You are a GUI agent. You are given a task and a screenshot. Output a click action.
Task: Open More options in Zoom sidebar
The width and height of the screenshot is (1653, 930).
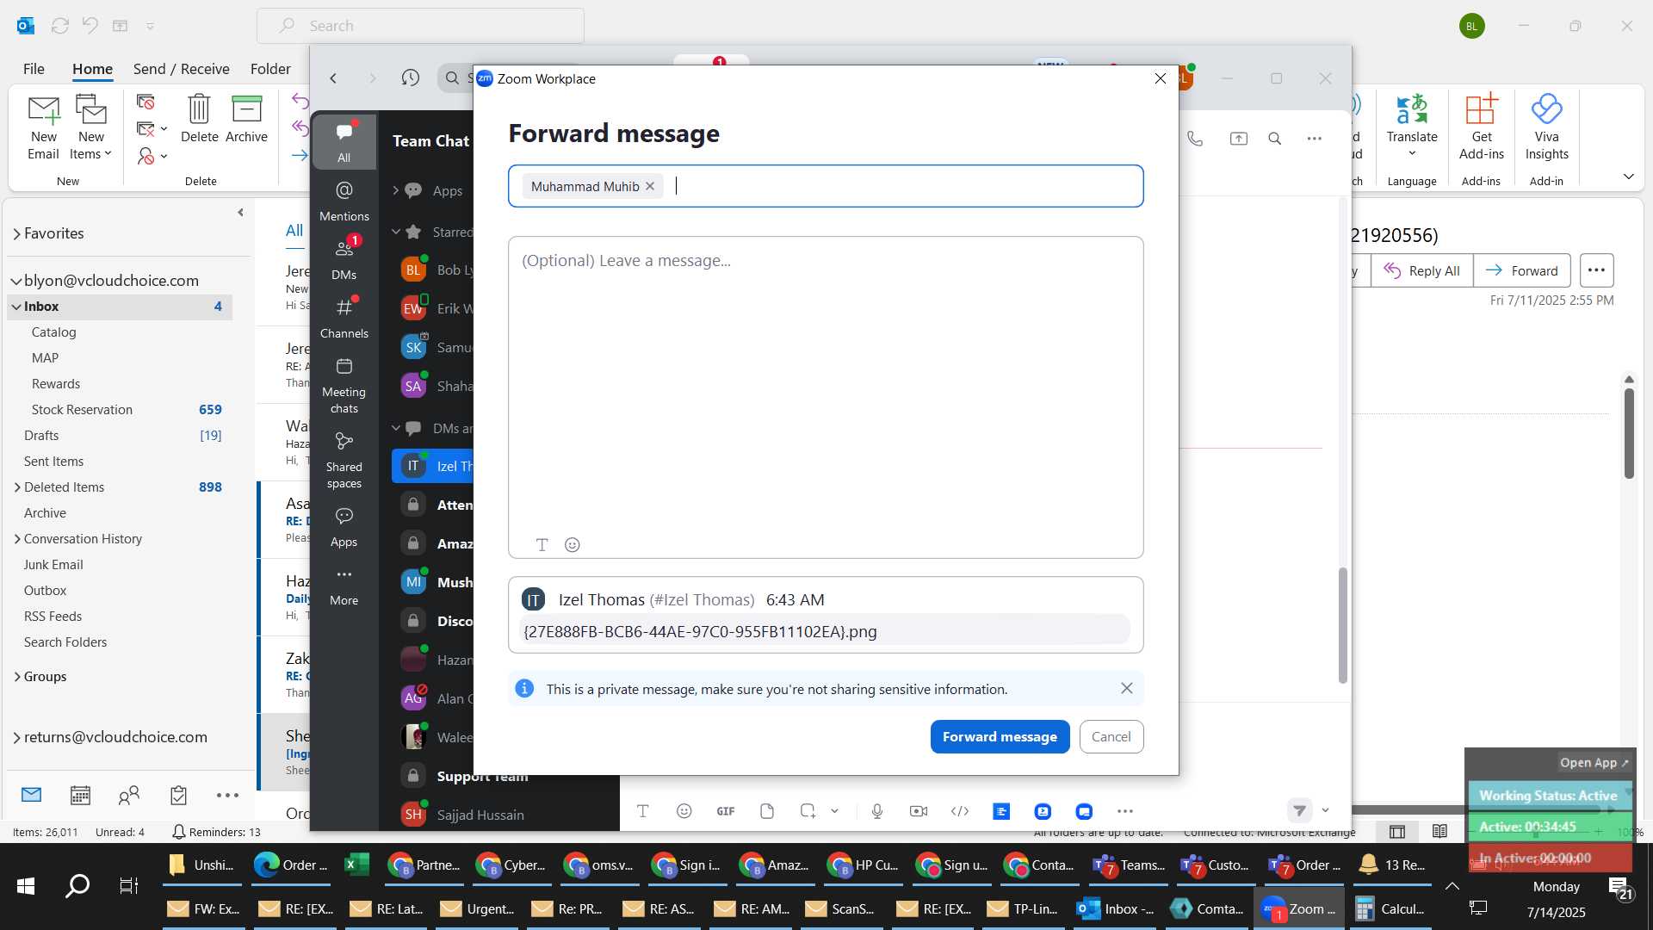[x=344, y=586]
